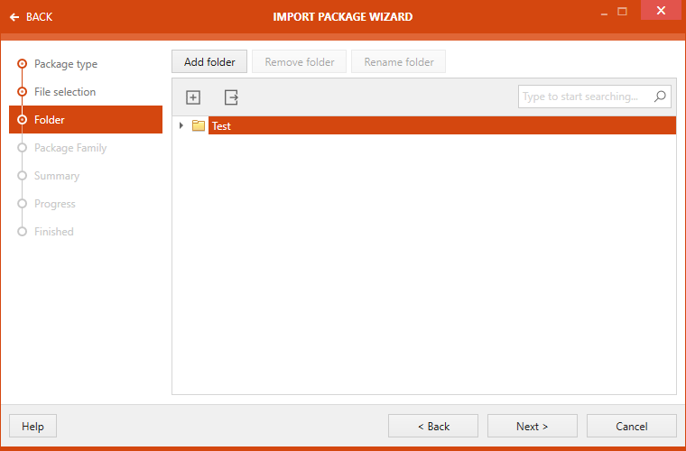Image resolution: width=686 pixels, height=451 pixels.
Task: Click the Test folder icon
Action: pos(199,126)
